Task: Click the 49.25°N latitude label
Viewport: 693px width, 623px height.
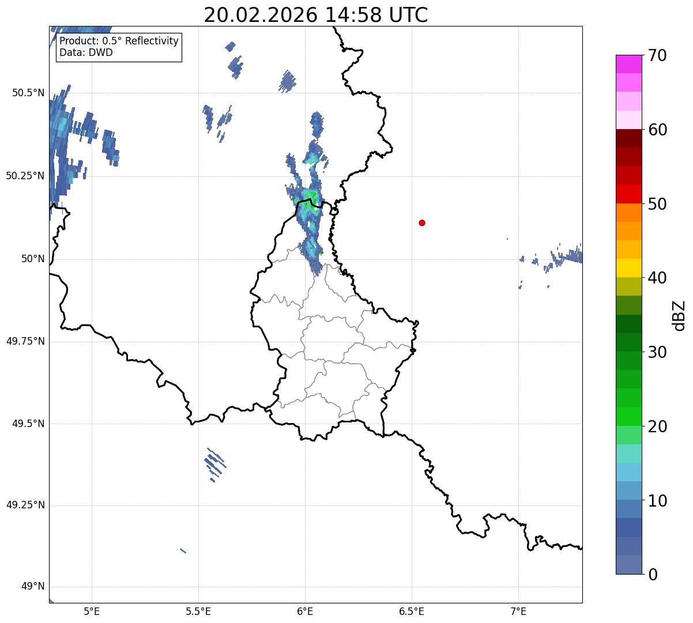Action: [x=25, y=505]
